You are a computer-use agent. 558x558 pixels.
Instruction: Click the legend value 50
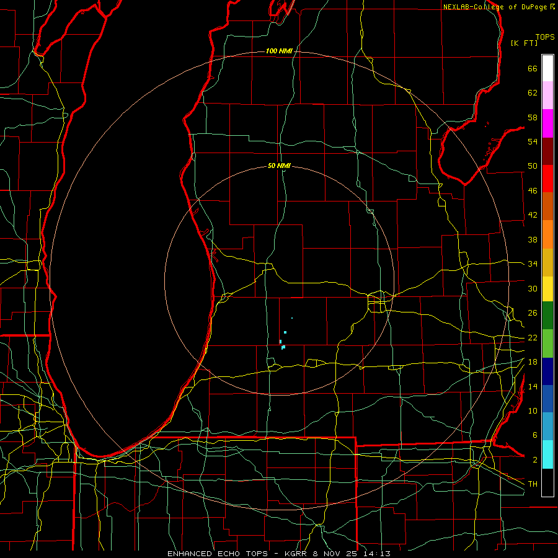tap(533, 166)
